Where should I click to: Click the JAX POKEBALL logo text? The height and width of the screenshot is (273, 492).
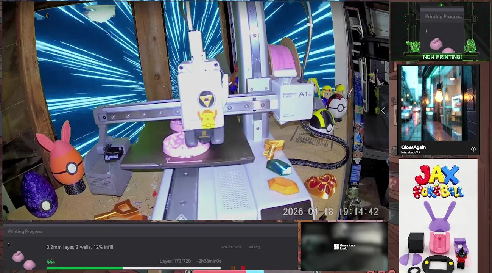438,181
